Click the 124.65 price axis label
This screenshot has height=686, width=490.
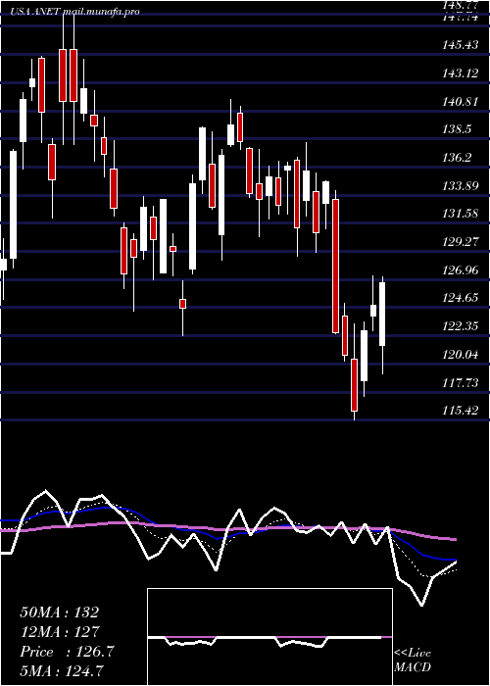462,298
